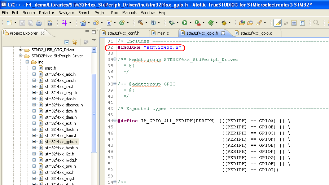Minimize the Project Explorer panel
This screenshot has width=329, height=185.
click(87, 31)
